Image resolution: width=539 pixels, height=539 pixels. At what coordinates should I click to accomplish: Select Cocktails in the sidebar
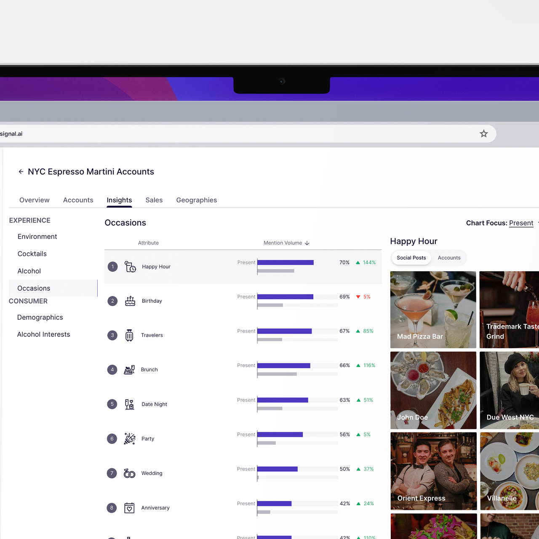click(x=32, y=254)
